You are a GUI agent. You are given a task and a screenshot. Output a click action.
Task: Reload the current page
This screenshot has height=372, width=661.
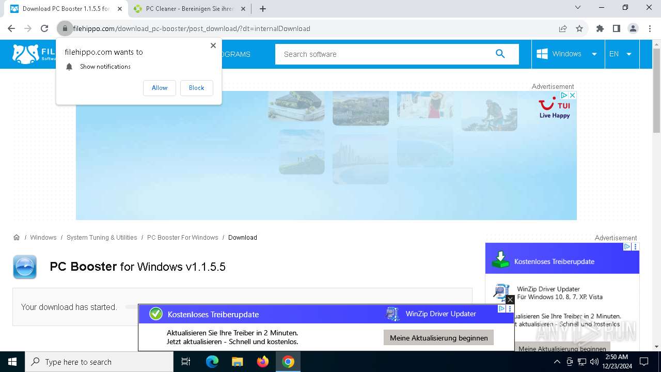(44, 28)
